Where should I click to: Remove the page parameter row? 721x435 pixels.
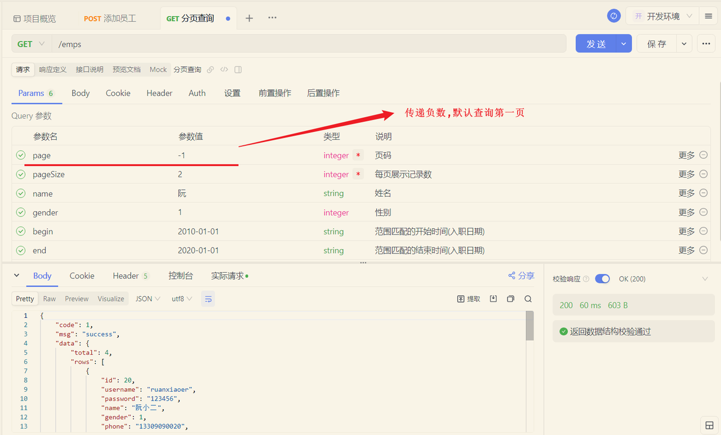coord(704,155)
